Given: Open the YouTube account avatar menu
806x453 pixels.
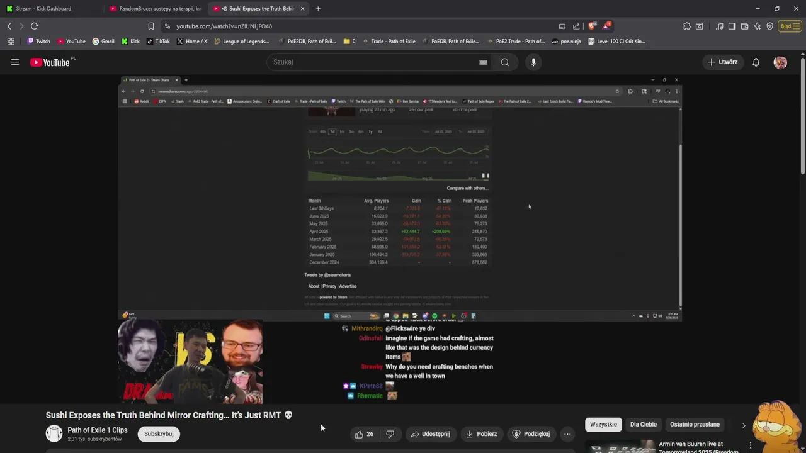Looking at the screenshot, I should (780, 62).
